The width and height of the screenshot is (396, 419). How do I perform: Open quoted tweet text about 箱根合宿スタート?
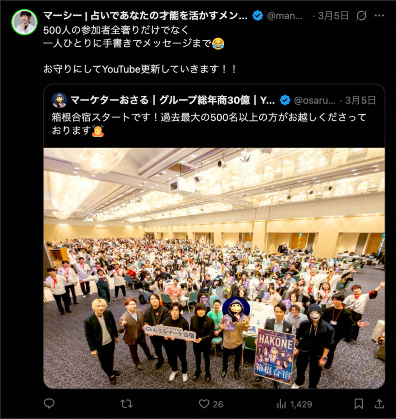[x=209, y=124]
